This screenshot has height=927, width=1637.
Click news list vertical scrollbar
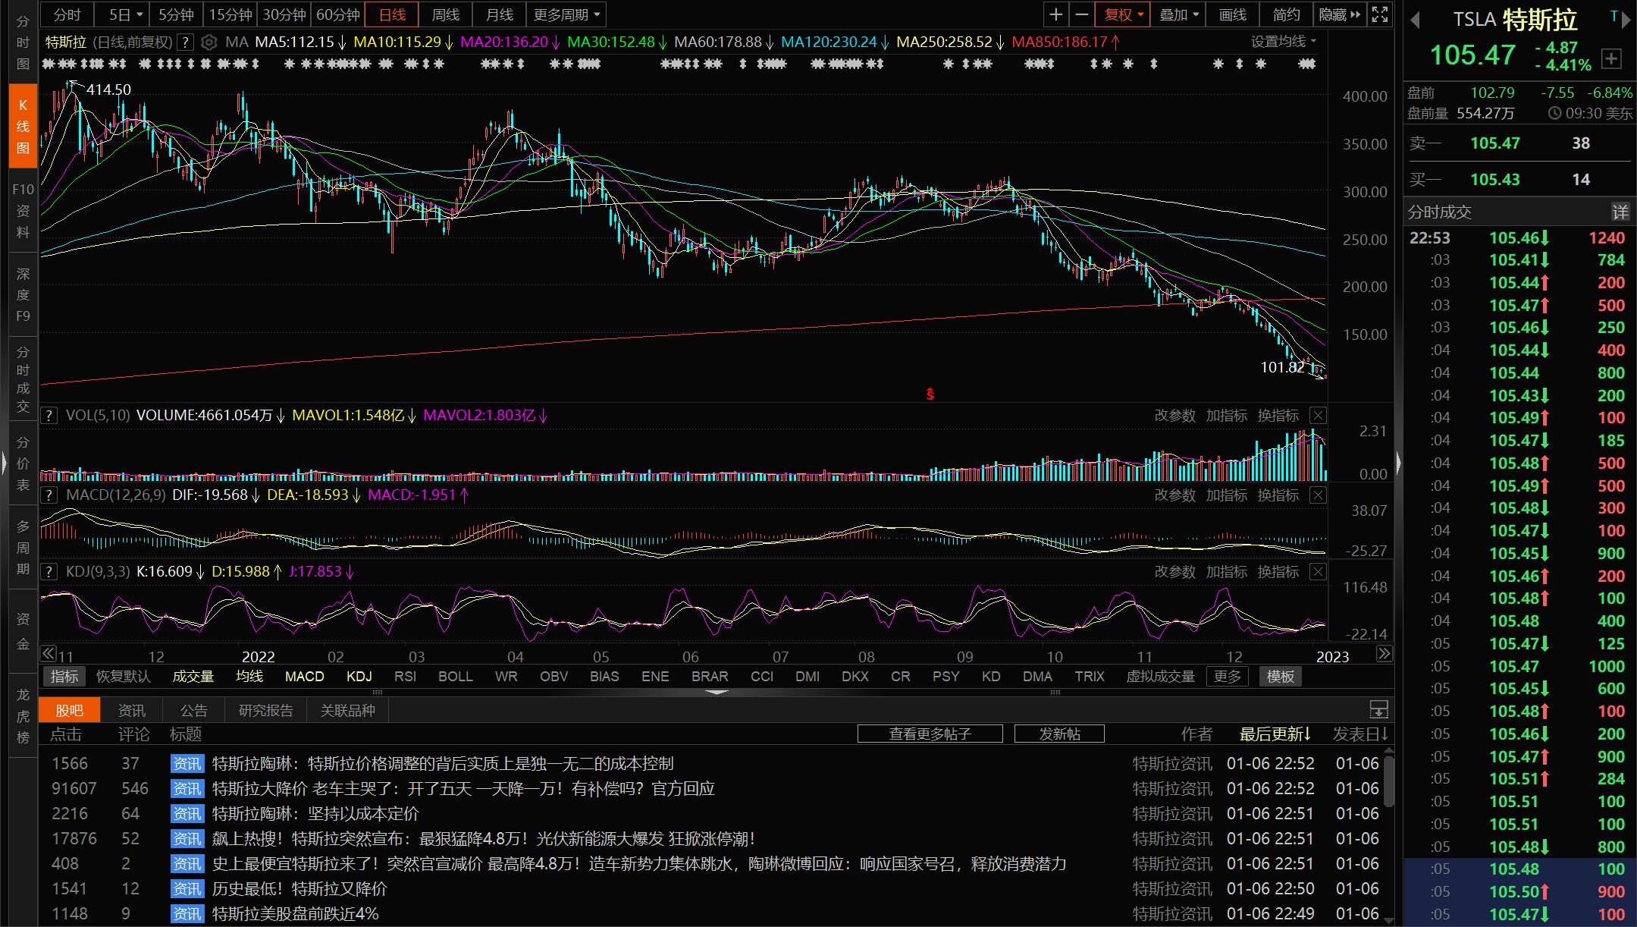click(x=1389, y=780)
